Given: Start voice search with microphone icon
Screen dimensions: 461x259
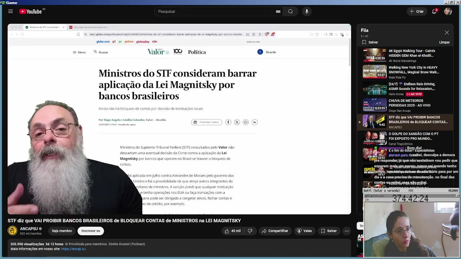Looking at the screenshot, I should click(307, 12).
